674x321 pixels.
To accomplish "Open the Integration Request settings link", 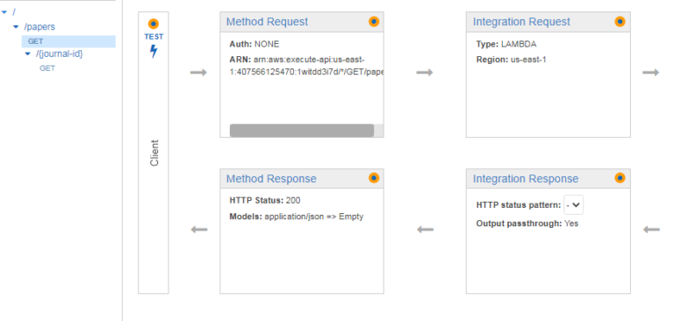I will pos(521,22).
